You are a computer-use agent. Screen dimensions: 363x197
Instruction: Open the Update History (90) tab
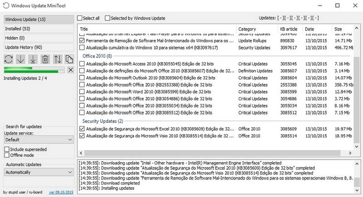coord(39,47)
